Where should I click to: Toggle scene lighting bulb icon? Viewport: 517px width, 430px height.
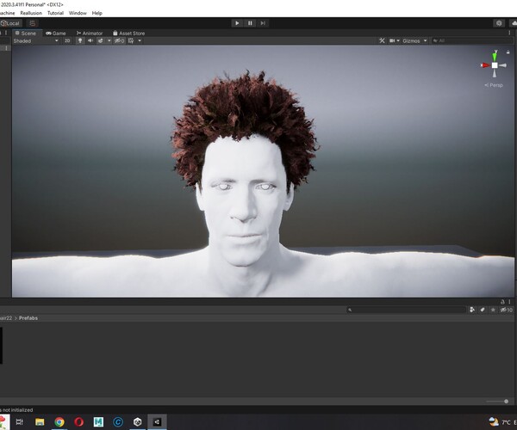80,40
